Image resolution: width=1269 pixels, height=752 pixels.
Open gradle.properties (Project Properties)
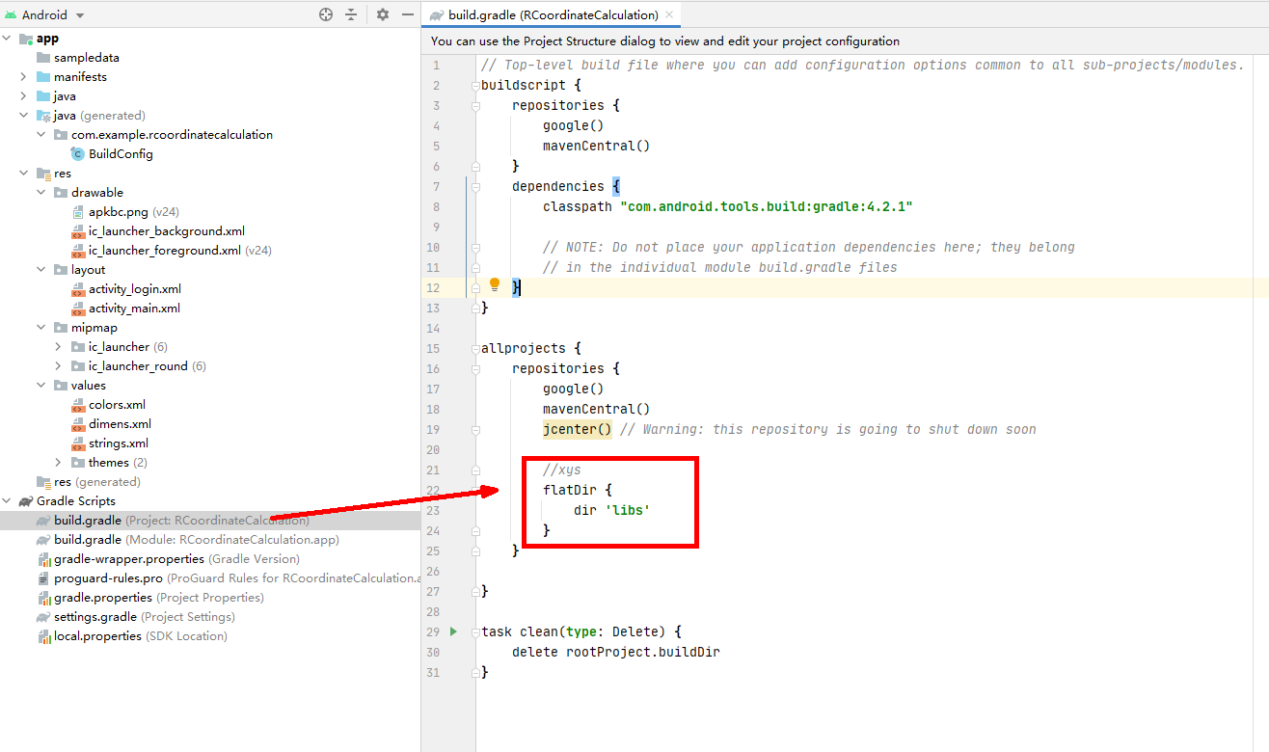159,598
